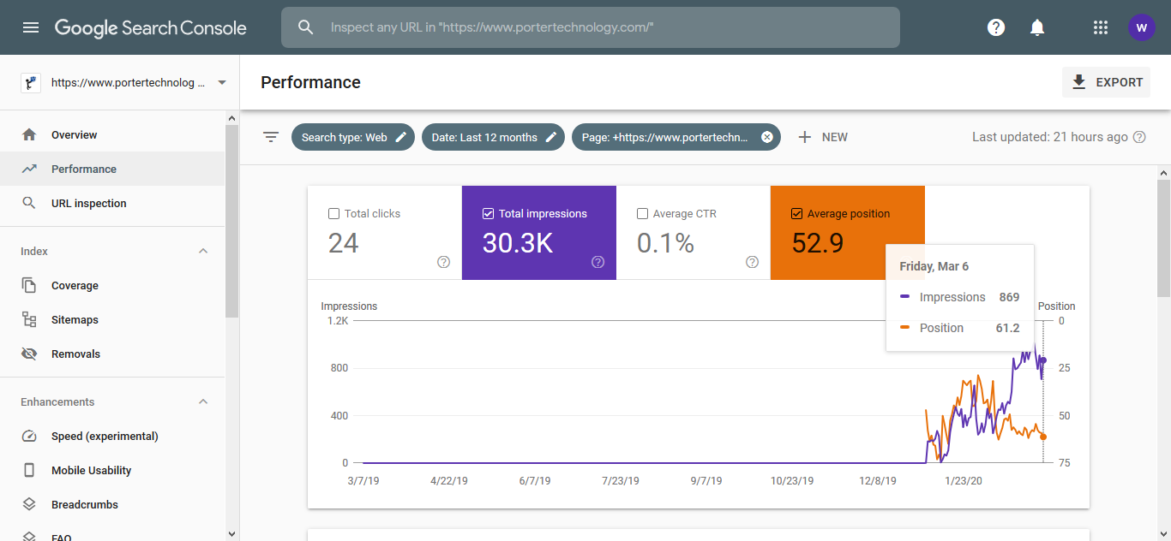Collapse the Index section chevron
The width and height of the screenshot is (1171, 541).
point(203,251)
